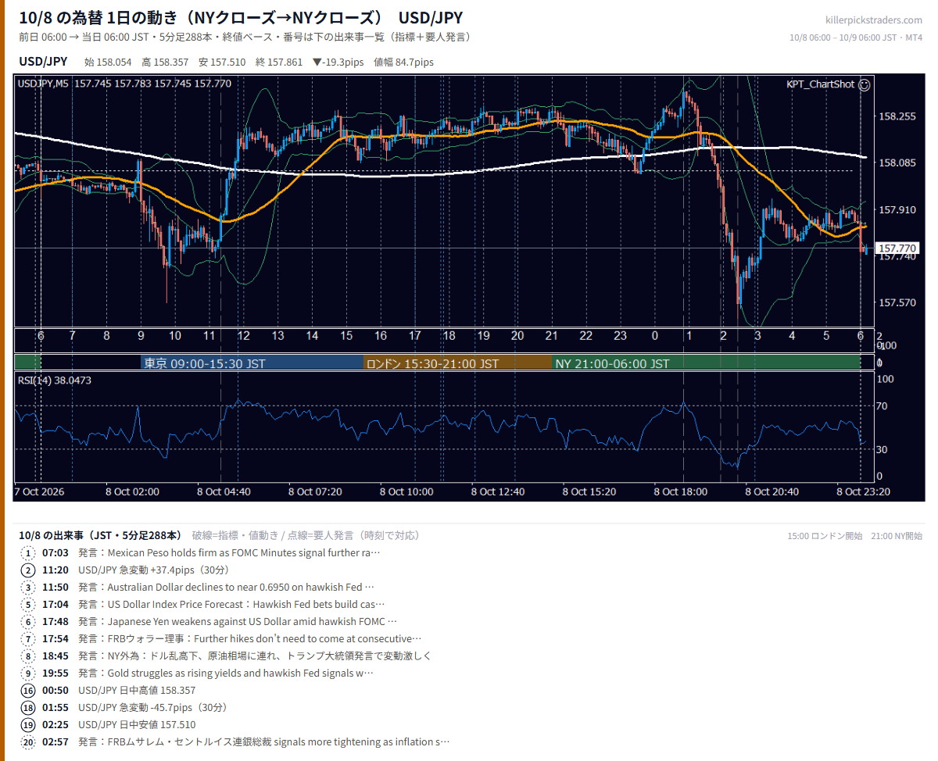Click the NY外為：ドル乱高下 event text
938x761 pixels.
pos(255,656)
